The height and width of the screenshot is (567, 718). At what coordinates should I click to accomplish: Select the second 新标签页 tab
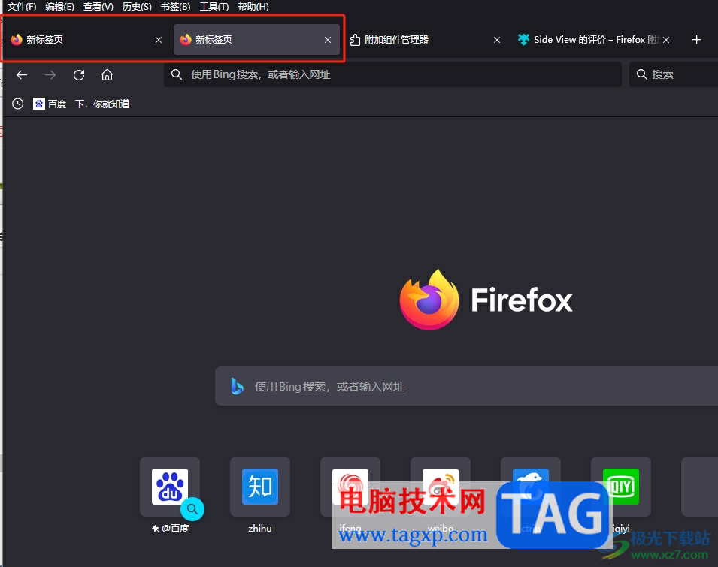[x=256, y=40]
